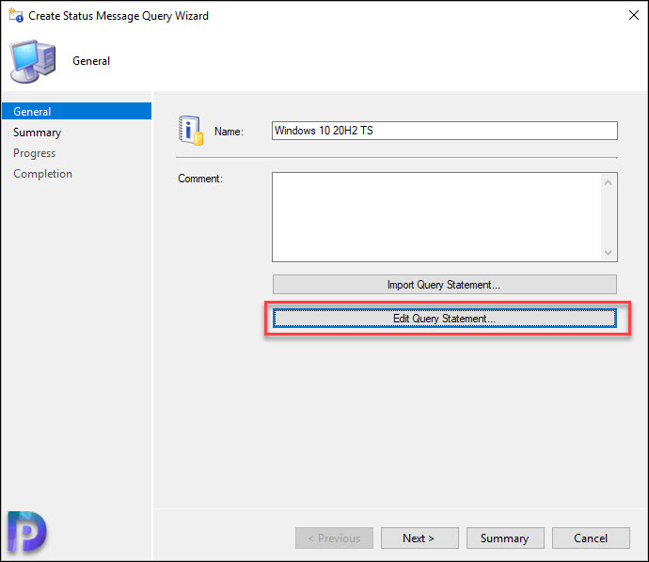The height and width of the screenshot is (562, 649).
Task: Cancel the wizard
Action: pyautogui.click(x=591, y=538)
